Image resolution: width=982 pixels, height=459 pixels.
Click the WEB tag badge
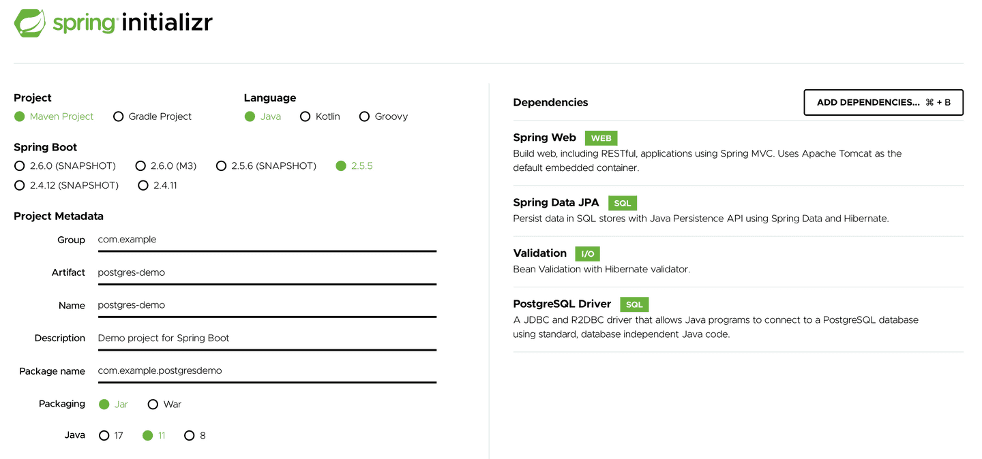601,138
